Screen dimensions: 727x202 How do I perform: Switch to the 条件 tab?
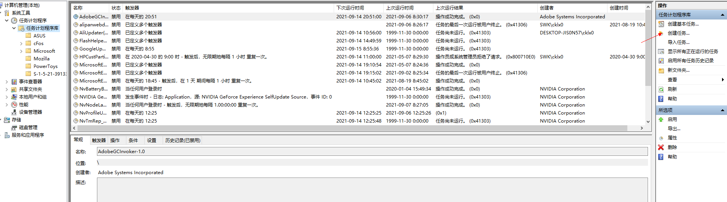click(x=133, y=141)
